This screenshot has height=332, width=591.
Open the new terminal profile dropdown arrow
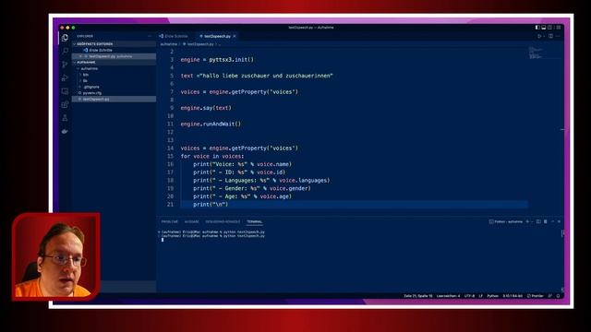click(x=532, y=221)
